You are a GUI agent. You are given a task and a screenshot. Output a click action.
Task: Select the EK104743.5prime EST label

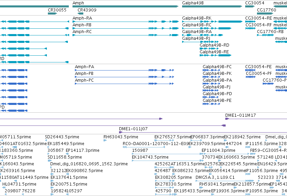pyautogui.click(x=150, y=157)
